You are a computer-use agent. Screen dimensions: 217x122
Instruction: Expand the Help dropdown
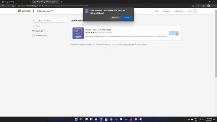tap(157, 11)
